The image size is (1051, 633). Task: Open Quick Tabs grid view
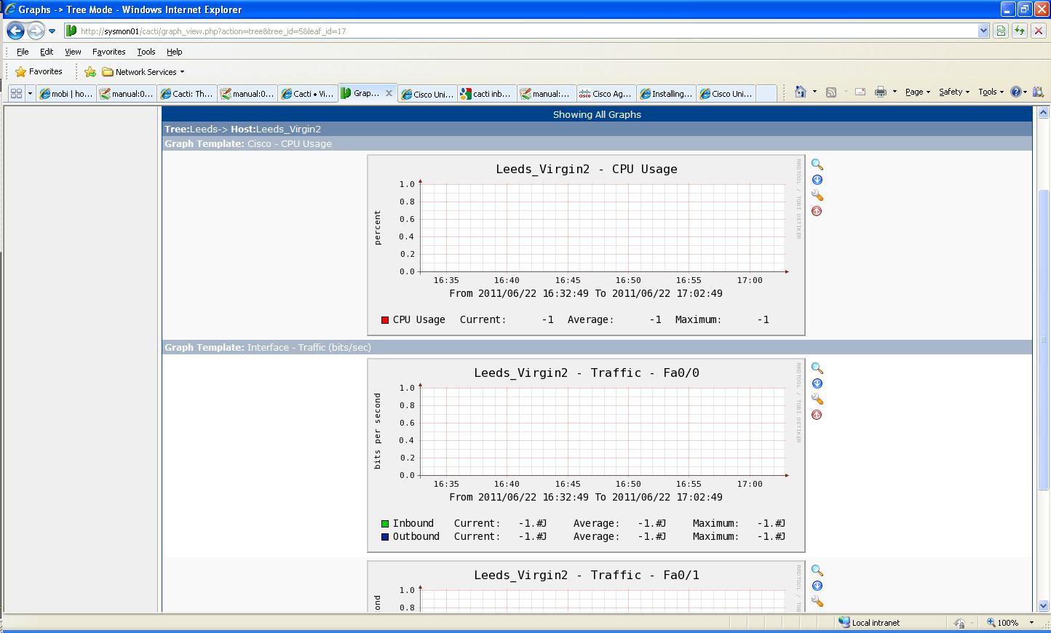pyautogui.click(x=16, y=93)
